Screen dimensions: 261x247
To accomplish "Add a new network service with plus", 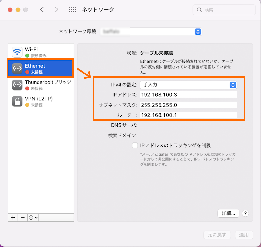I will 13,217.
